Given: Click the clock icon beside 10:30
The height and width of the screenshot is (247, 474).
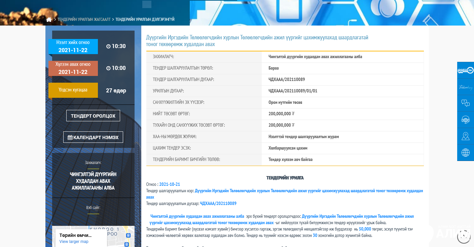Looking at the screenshot, I should pos(108,46).
